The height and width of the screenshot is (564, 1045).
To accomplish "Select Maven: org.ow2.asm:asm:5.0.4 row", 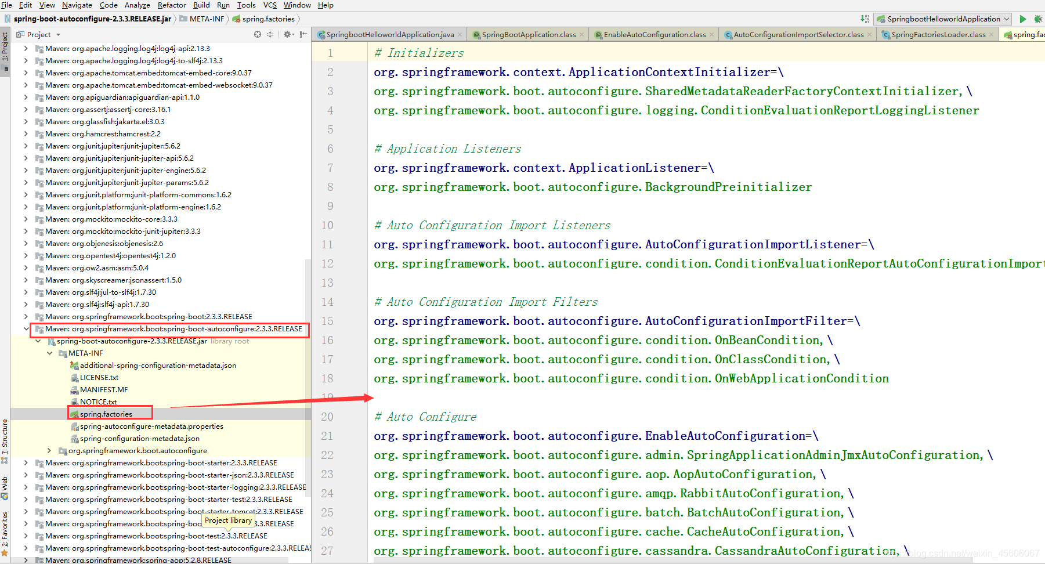I will [97, 268].
